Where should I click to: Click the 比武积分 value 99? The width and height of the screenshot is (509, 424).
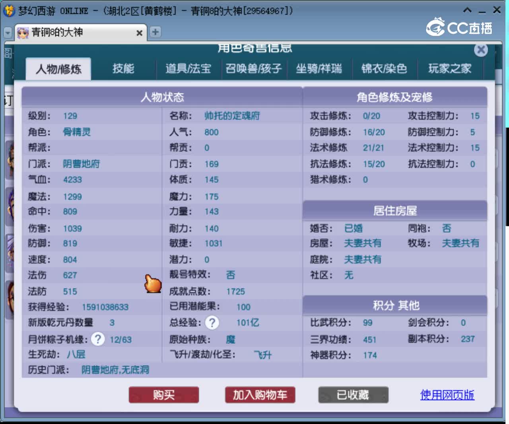click(367, 323)
